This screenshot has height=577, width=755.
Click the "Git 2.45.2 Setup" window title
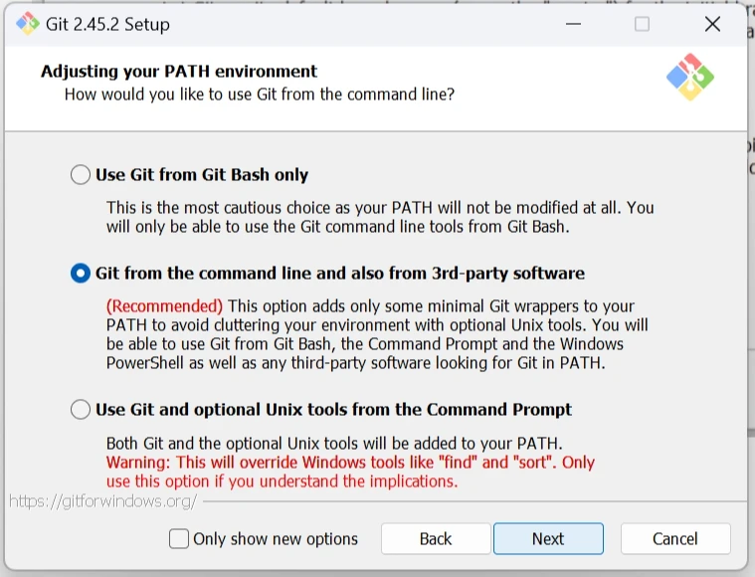click(107, 24)
